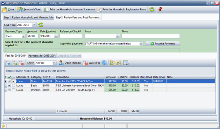Click the T&T Ultimate Adventure Book One description
220x129 pixels.
(80, 86)
